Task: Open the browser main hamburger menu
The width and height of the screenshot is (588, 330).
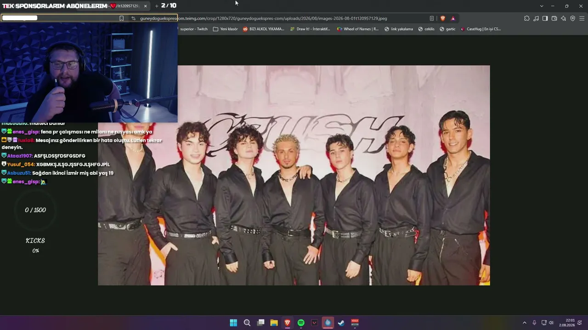Action: point(582,18)
